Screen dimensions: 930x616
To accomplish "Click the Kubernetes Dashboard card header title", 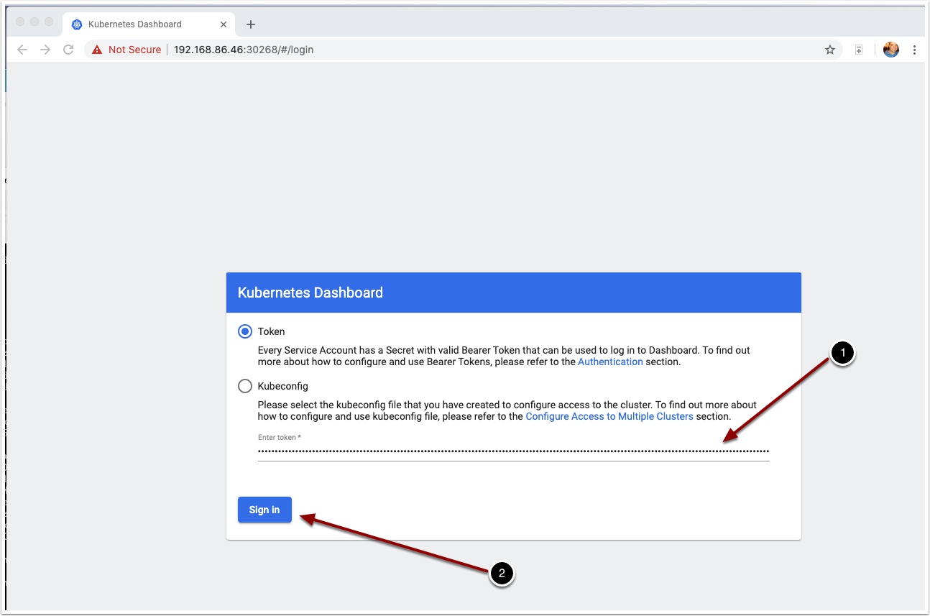I will coord(310,293).
